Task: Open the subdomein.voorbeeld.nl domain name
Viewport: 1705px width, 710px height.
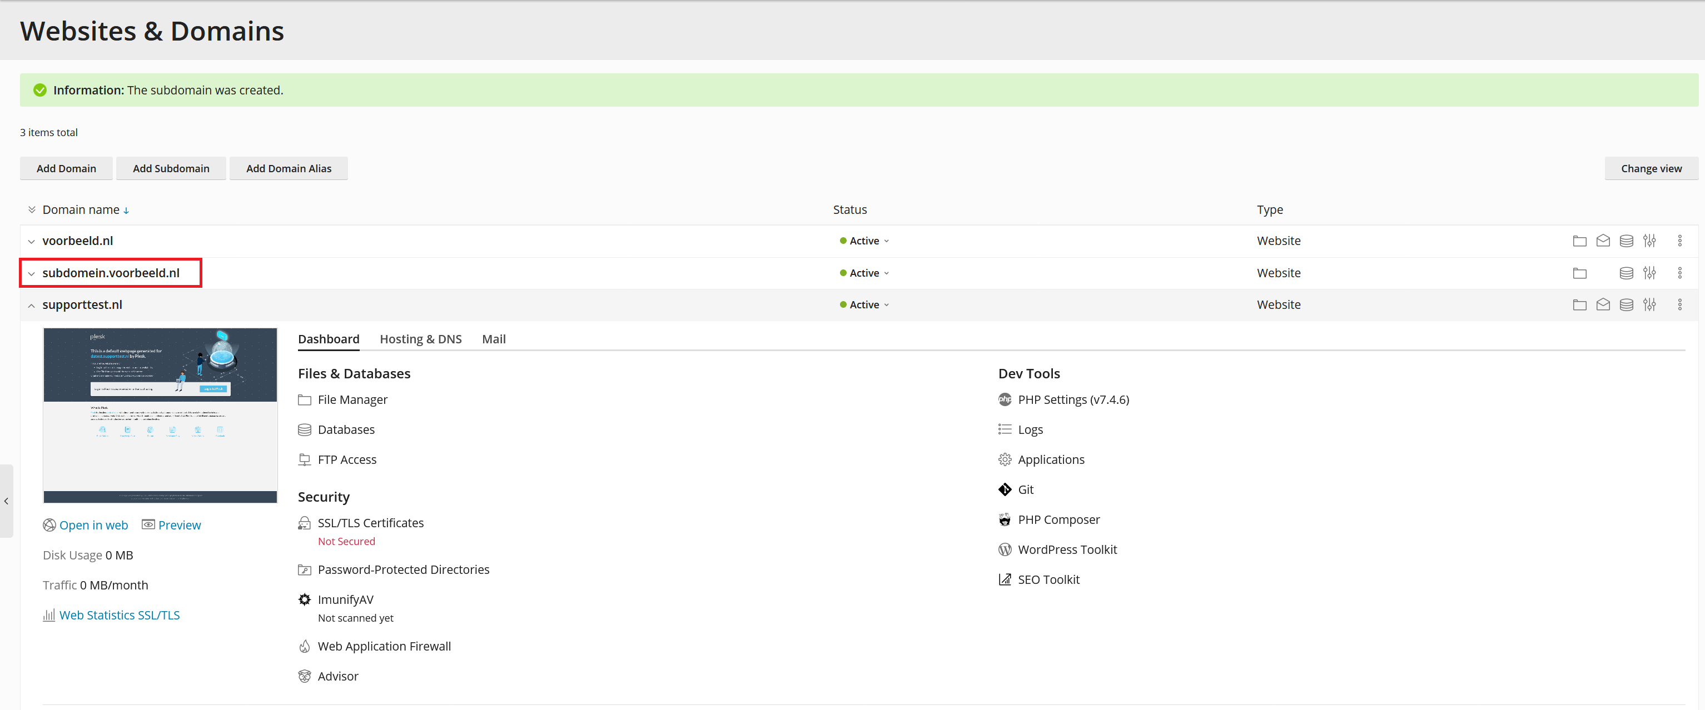Action: (111, 273)
